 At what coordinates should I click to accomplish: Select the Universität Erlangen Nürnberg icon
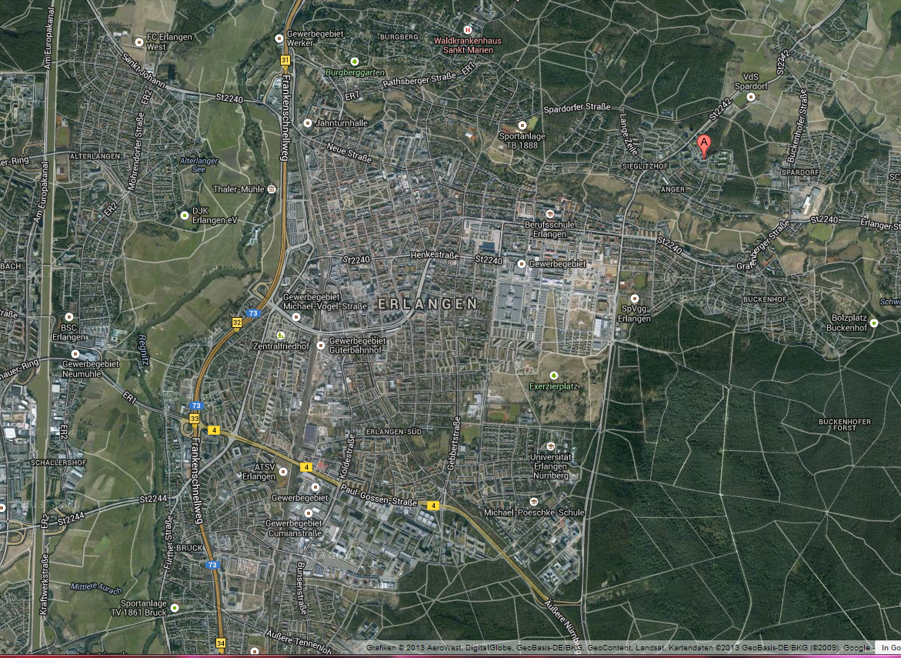[550, 446]
